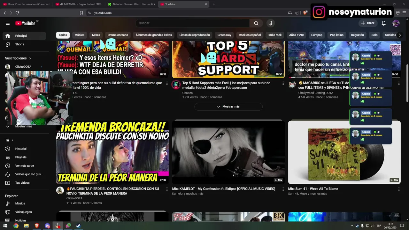Select Rock en español chip
The height and width of the screenshot is (230, 409).
250,35
